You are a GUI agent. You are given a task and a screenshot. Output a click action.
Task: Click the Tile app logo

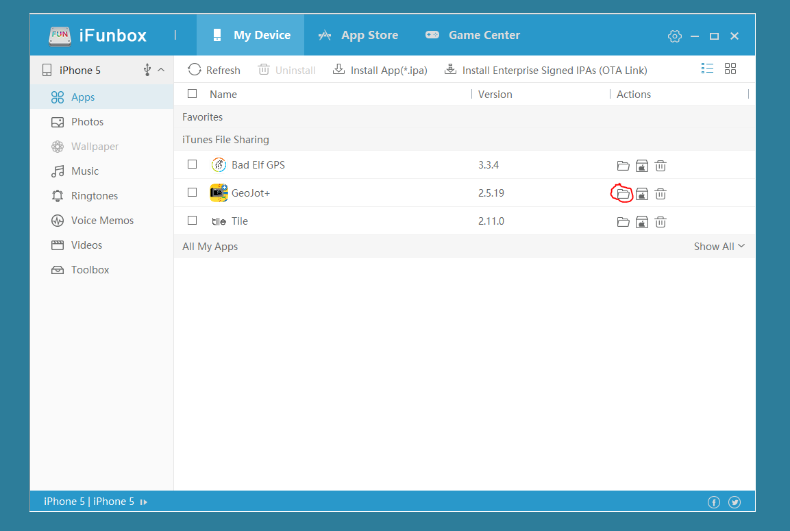click(219, 222)
